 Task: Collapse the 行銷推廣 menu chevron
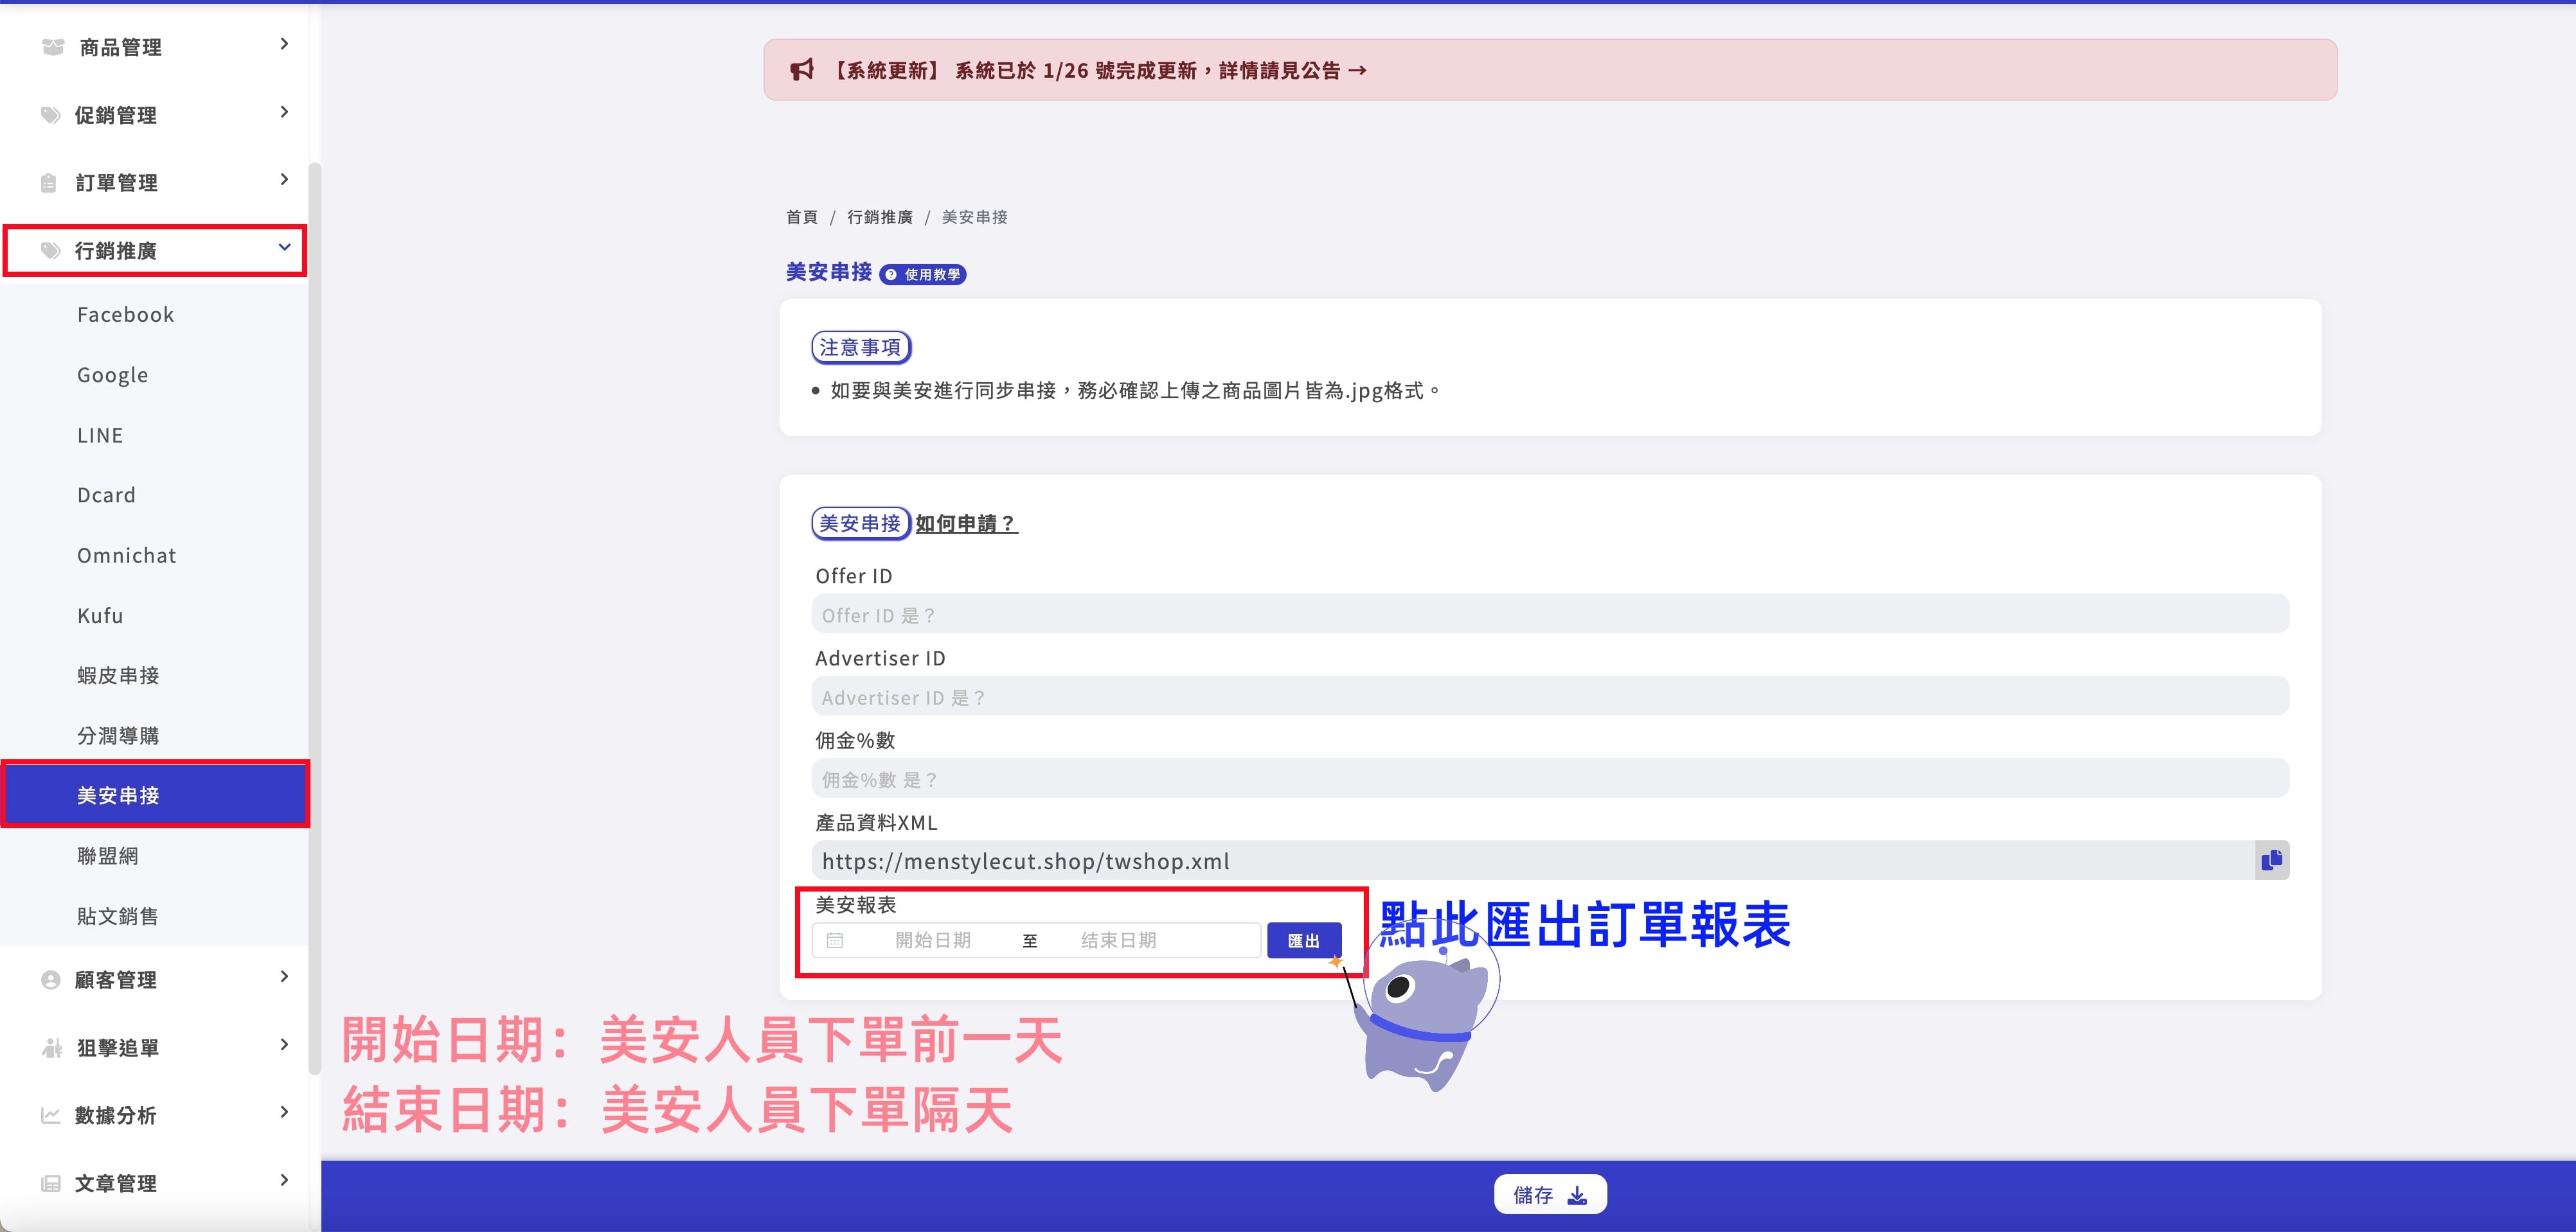tap(284, 247)
